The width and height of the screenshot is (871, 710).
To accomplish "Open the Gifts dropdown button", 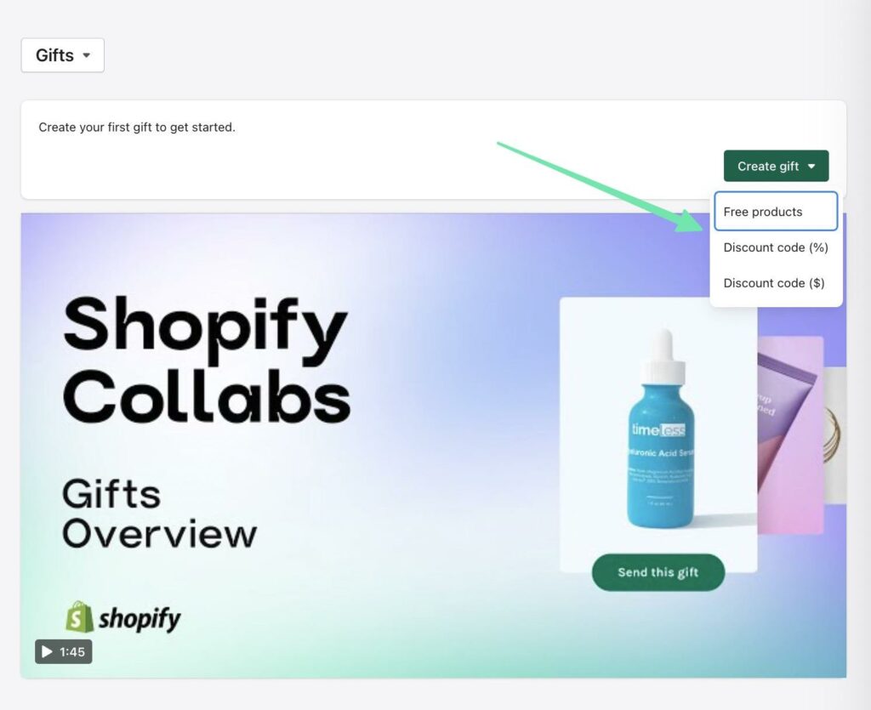I will [63, 55].
